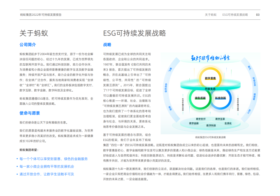Click bullet '通过开放合作,让数字生活触手可及'
Viewport: 280px width, 196px height.
[x=47, y=174]
